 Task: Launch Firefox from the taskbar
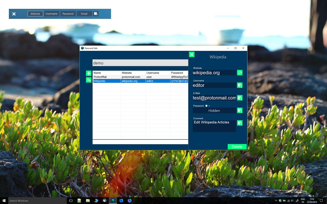[121, 200]
